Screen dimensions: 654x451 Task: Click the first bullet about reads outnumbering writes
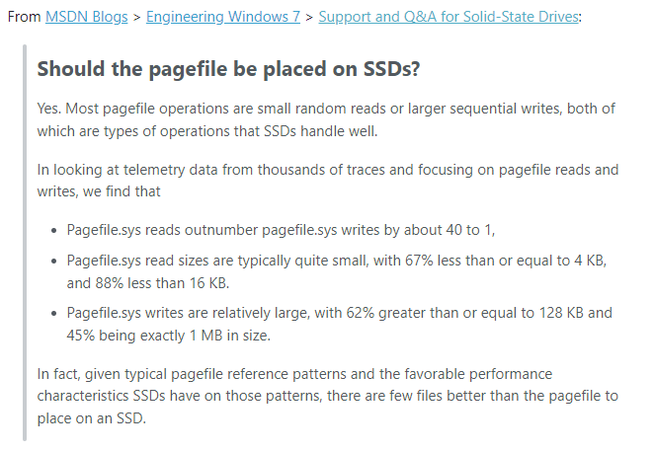281,230
